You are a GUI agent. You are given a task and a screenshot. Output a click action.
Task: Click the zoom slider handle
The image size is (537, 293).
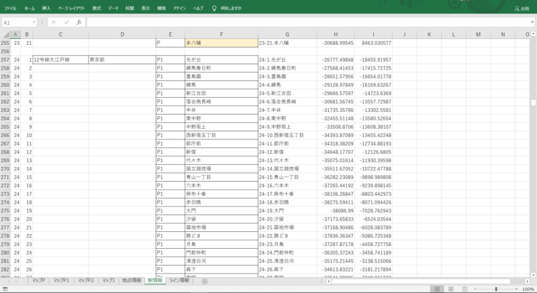[496, 289]
